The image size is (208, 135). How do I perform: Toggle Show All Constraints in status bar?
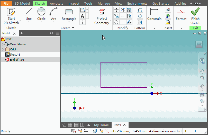(80, 131)
